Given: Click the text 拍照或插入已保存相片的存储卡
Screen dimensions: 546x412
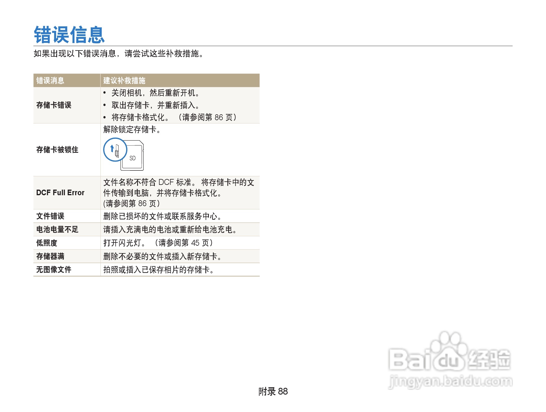Looking at the screenshot, I should (159, 270).
